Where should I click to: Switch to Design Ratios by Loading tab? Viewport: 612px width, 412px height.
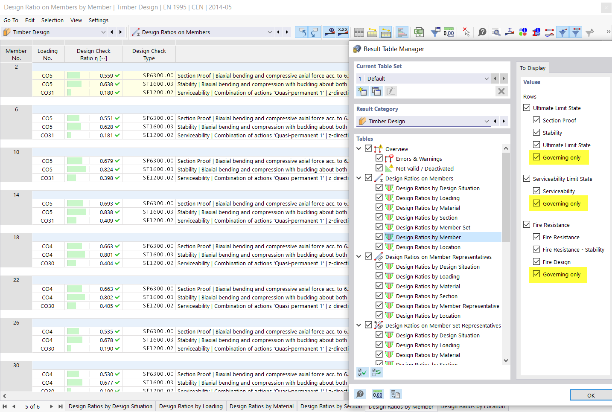coord(191,406)
